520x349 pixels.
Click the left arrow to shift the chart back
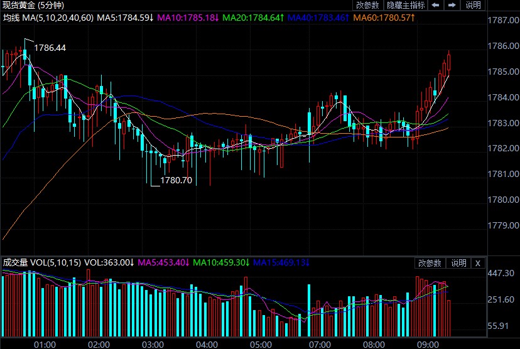(x=435, y=5)
